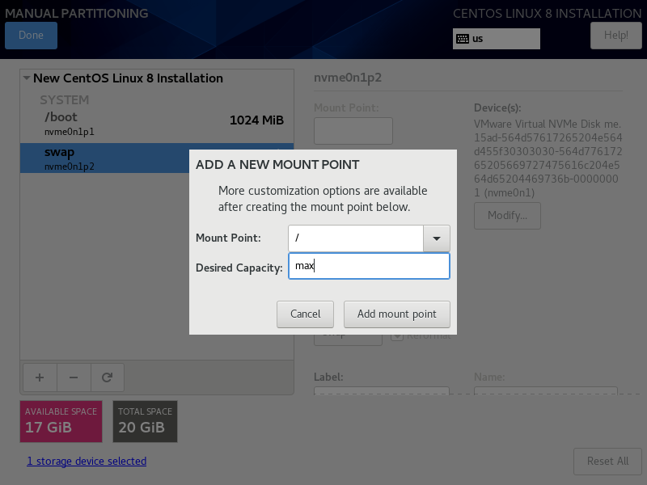Select the /boot nvme0n1p1 partition row
The image size is (647, 485).
157,124
